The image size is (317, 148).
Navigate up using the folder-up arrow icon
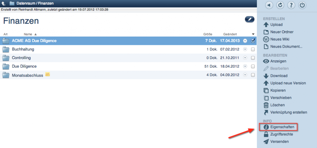coord(4,3)
